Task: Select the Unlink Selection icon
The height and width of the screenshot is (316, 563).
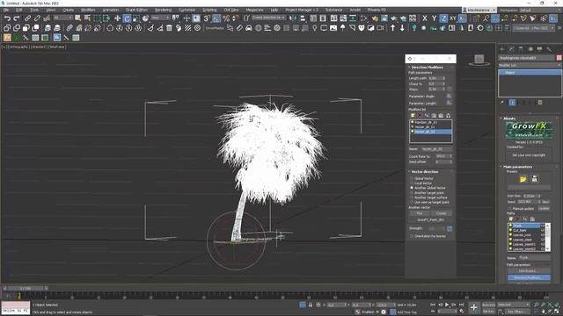Action: click(37, 18)
